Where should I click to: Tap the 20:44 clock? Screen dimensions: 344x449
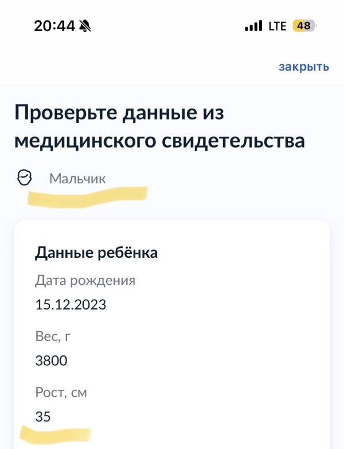(x=54, y=26)
